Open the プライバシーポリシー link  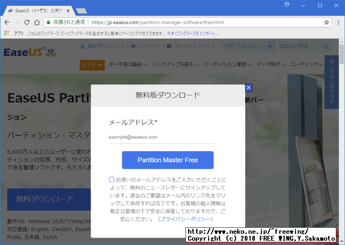(x=185, y=219)
